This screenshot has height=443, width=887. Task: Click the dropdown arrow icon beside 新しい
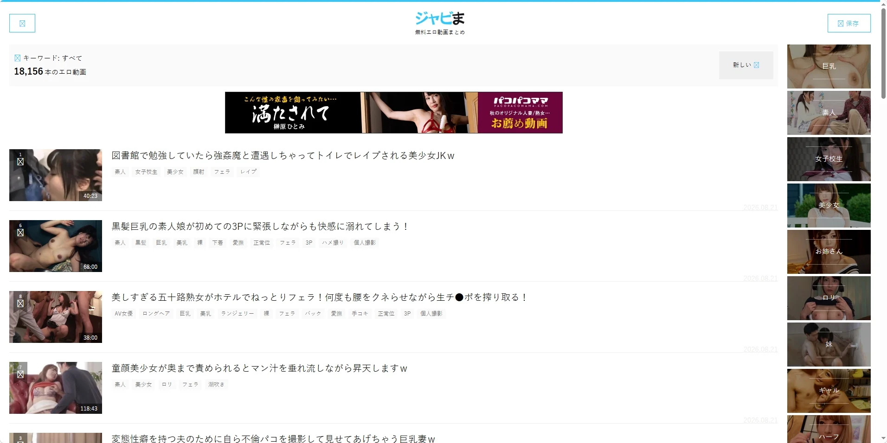[x=757, y=65]
